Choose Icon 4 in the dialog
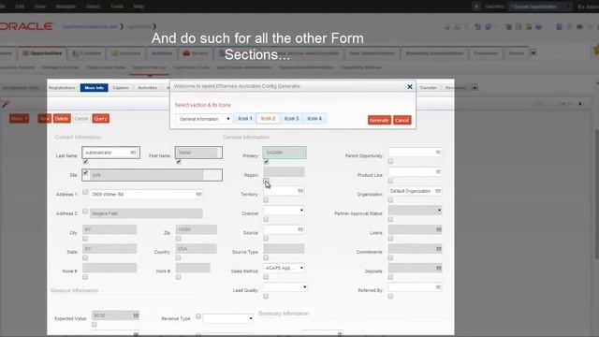The width and height of the screenshot is (599, 337). point(314,119)
